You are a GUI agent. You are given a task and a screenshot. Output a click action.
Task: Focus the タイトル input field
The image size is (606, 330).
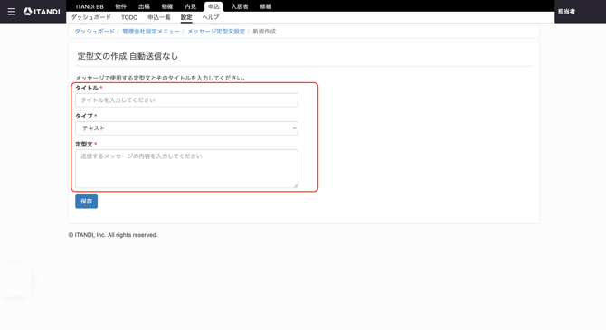(186, 100)
